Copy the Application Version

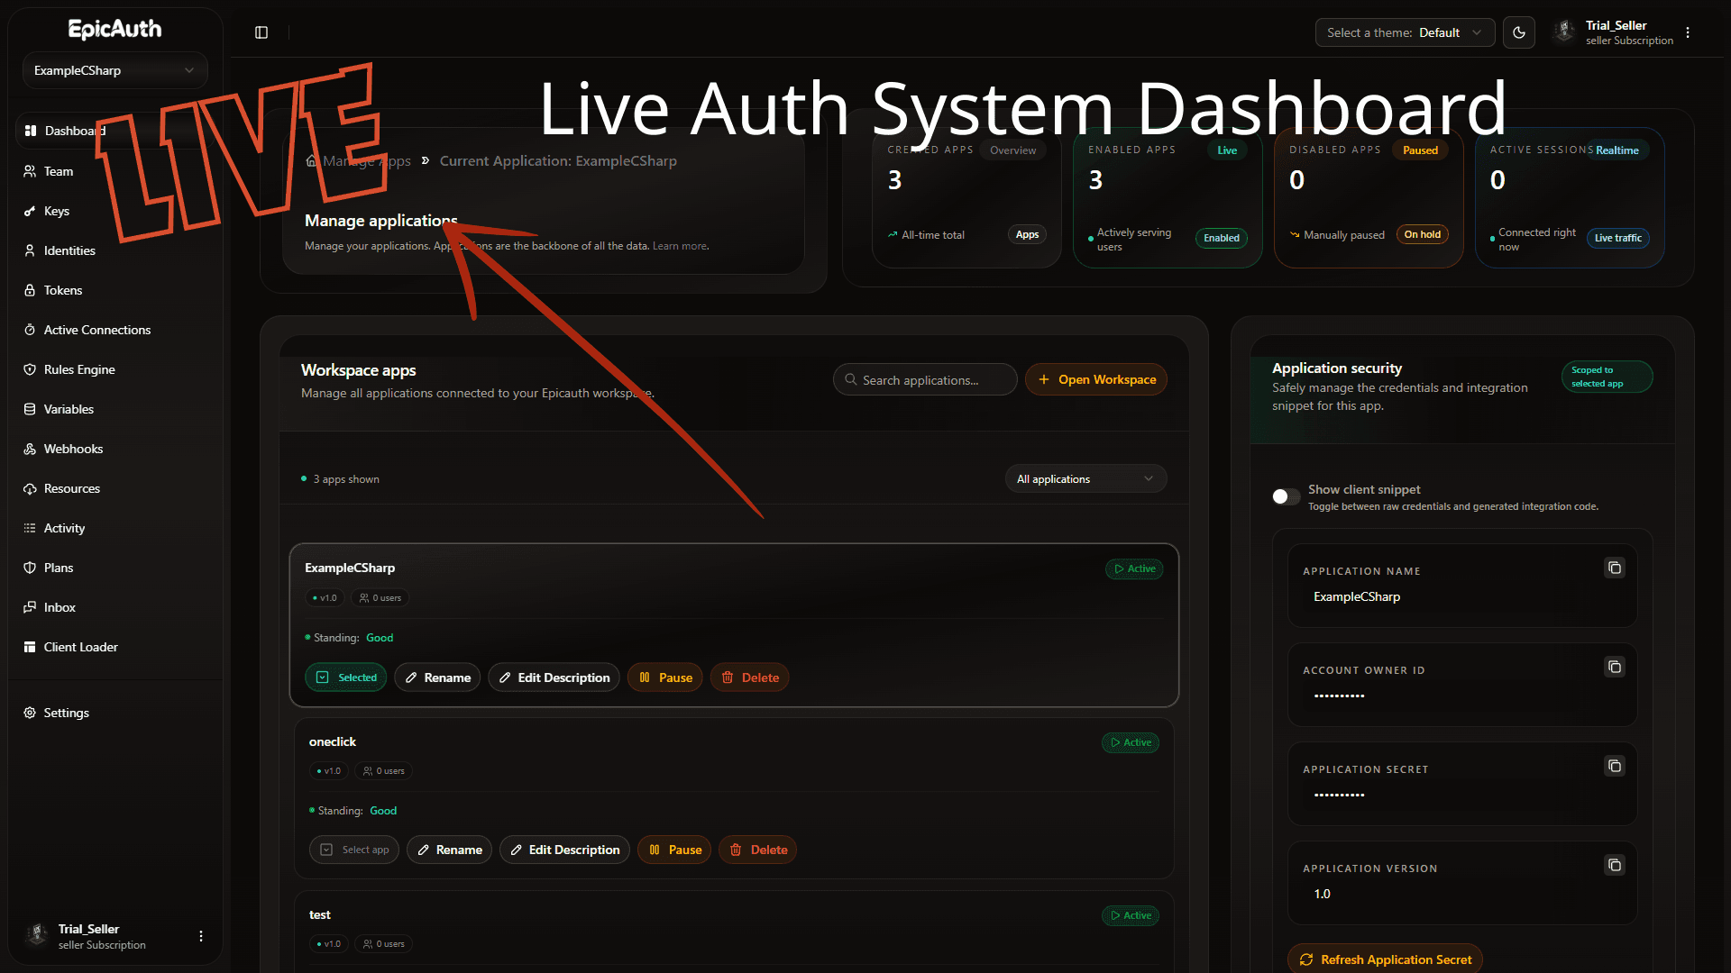coord(1614,866)
